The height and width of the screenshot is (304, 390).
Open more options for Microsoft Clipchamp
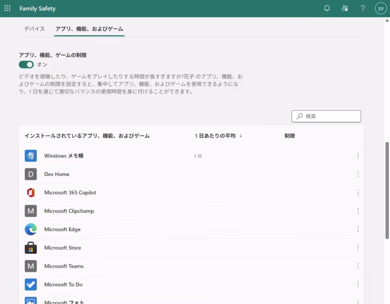tap(358, 211)
